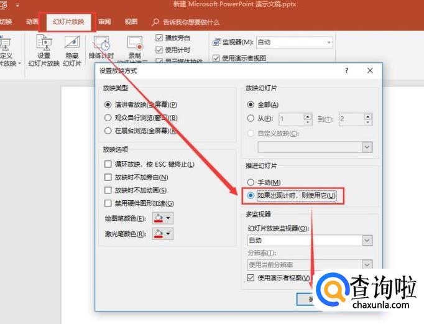Select 手动 advance slides option
This screenshot has height=324, width=424.
coord(251,182)
